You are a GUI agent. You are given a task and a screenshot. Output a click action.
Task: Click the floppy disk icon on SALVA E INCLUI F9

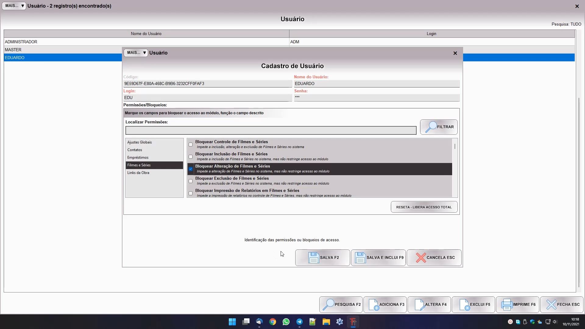coord(360,258)
